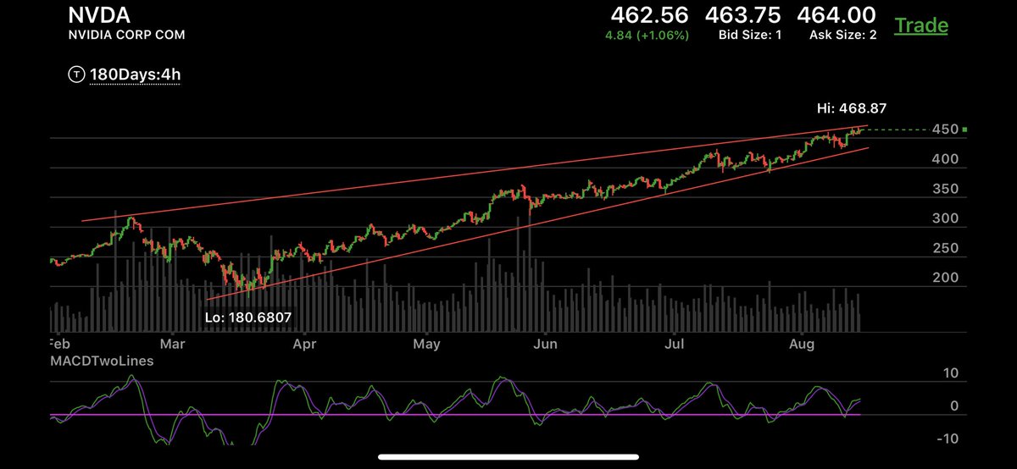Select the lower red trendline
The height and width of the screenshot is (469, 1017).
click(537, 223)
